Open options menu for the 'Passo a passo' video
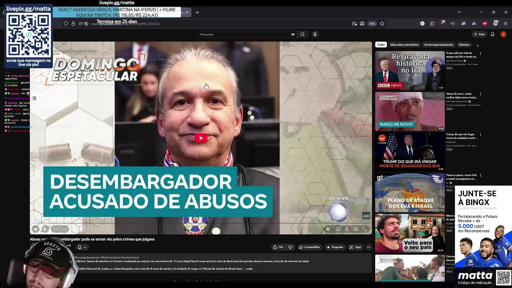The image size is (512, 288). [x=480, y=176]
